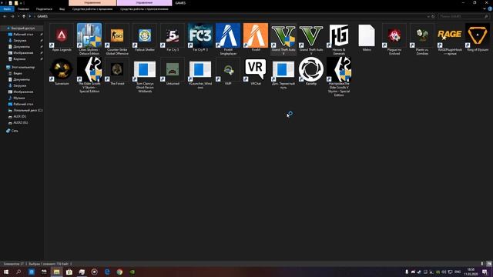The height and width of the screenshot is (277, 493).
Task: Select the Heroes & Generals shortcut
Action: coord(339,39)
